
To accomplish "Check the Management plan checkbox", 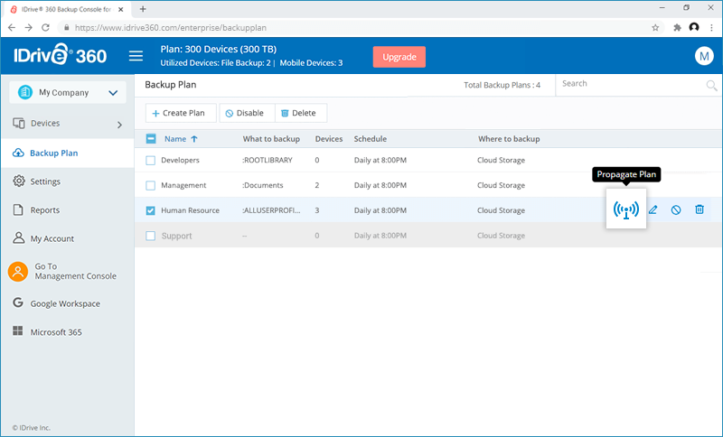I will (150, 186).
